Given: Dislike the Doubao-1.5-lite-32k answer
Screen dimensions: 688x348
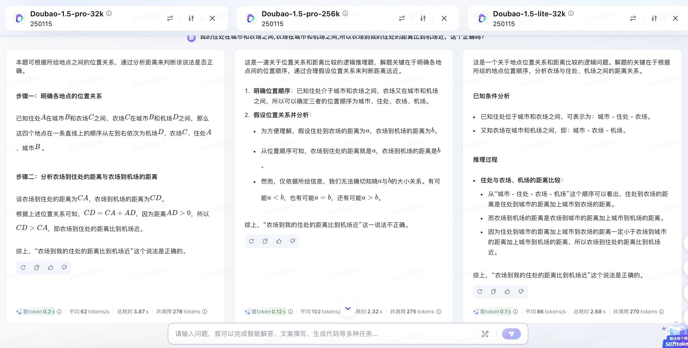Looking at the screenshot, I should pyautogui.click(x=521, y=291).
